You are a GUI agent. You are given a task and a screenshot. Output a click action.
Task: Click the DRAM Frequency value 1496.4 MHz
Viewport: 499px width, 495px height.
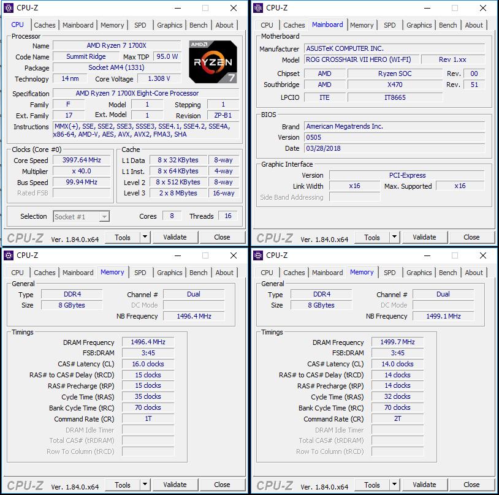click(148, 342)
